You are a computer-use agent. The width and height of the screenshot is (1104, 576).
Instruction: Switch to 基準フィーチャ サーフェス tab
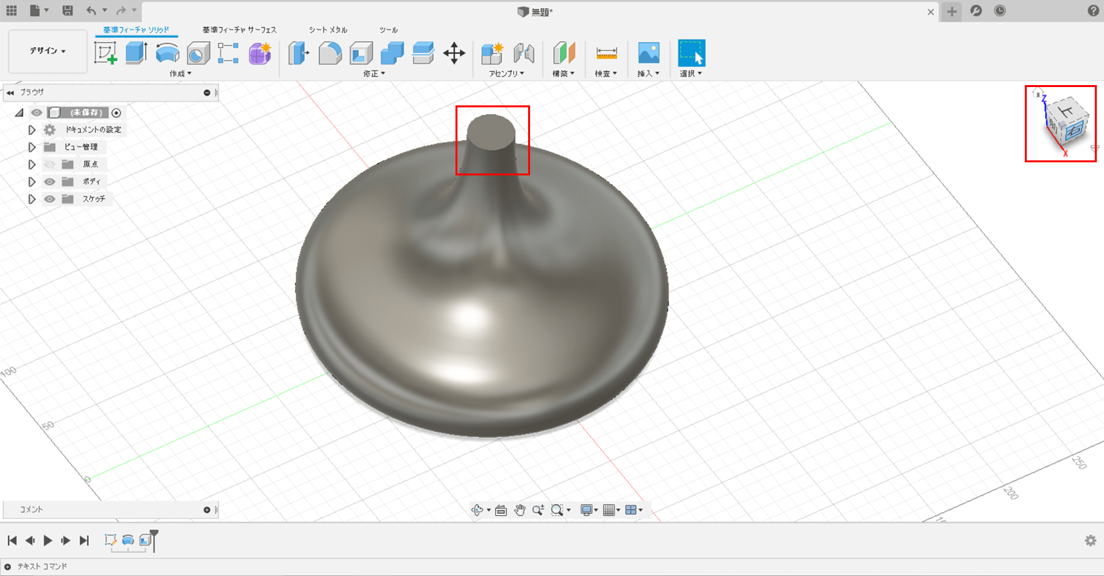pyautogui.click(x=240, y=29)
